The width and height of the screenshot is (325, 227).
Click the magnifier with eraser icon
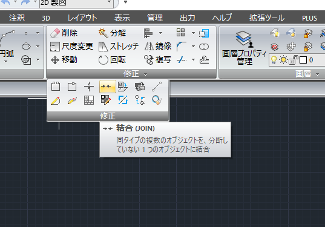click(157, 100)
